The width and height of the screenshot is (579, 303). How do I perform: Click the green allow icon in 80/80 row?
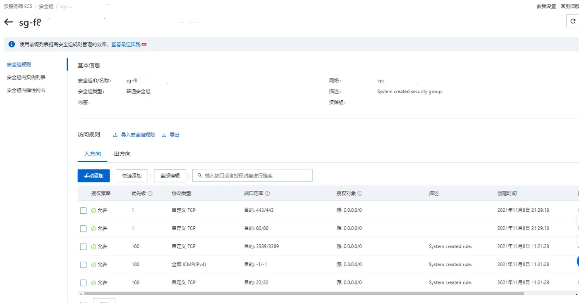coord(93,229)
